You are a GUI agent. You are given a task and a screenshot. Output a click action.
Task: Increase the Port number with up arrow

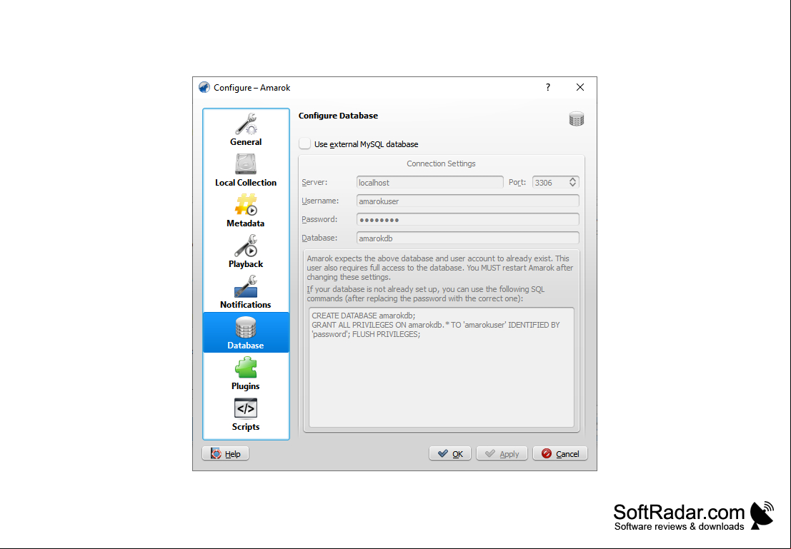pyautogui.click(x=572, y=179)
